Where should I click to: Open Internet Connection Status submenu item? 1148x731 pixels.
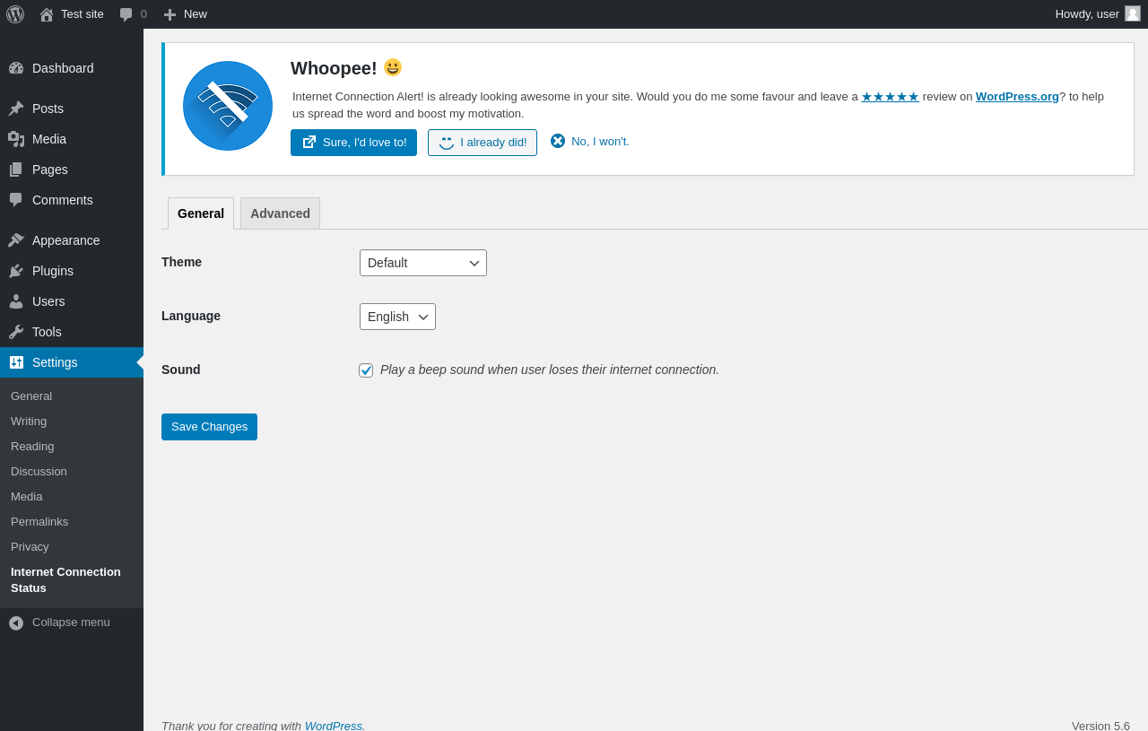(x=72, y=579)
